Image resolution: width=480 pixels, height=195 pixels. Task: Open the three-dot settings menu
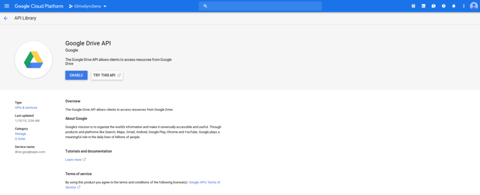464,6
